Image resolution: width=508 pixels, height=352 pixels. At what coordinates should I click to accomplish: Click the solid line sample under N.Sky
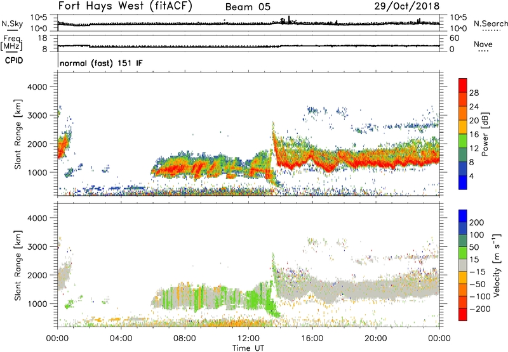(x=12, y=30)
